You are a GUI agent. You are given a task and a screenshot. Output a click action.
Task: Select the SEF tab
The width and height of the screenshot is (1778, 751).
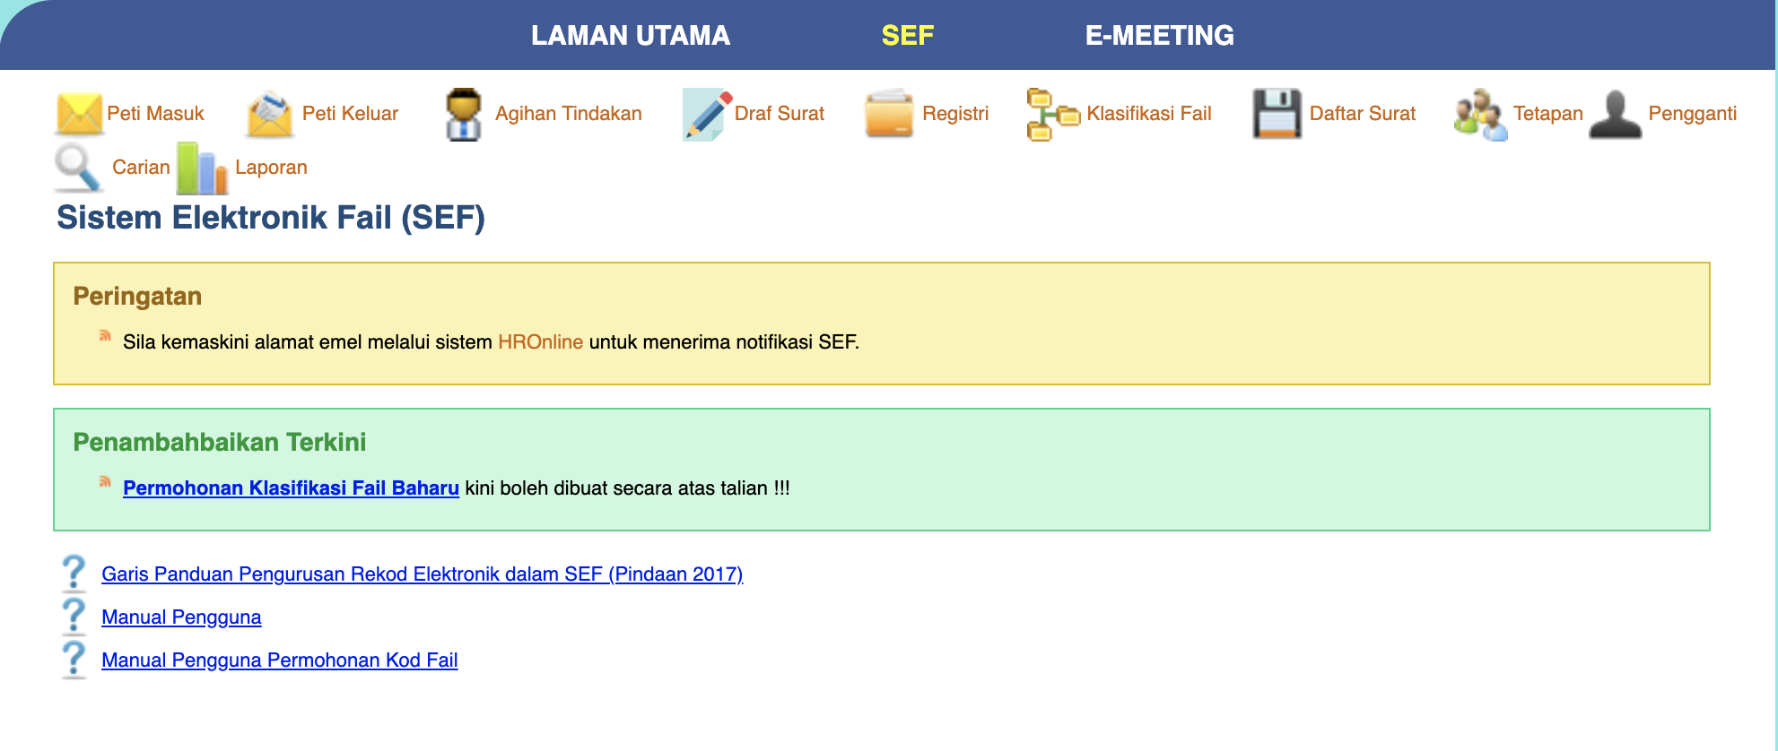click(907, 35)
